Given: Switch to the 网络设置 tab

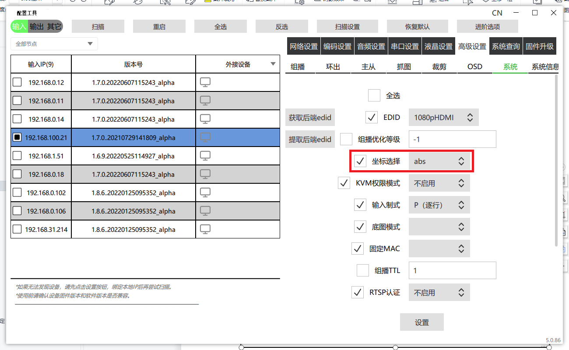Looking at the screenshot, I should click(x=304, y=46).
